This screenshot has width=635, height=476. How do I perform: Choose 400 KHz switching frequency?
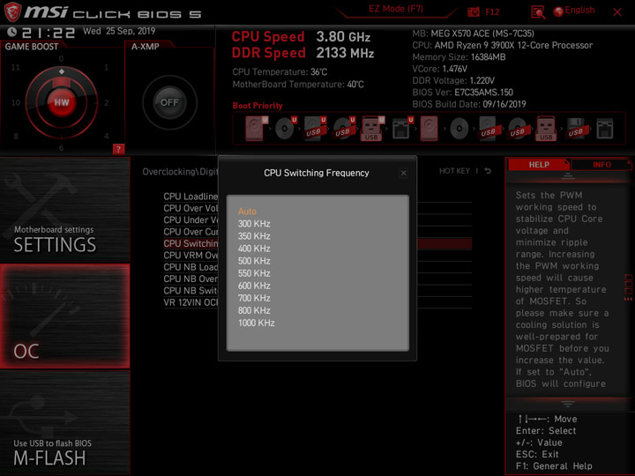tap(254, 249)
